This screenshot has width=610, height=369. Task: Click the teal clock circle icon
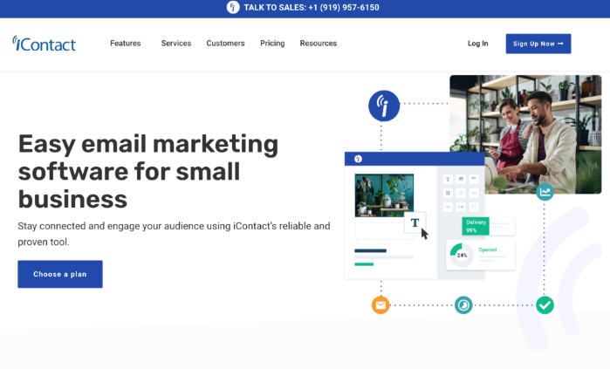(x=463, y=304)
